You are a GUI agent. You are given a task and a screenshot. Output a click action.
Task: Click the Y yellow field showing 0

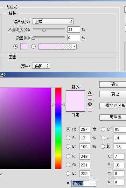click(x=119, y=173)
